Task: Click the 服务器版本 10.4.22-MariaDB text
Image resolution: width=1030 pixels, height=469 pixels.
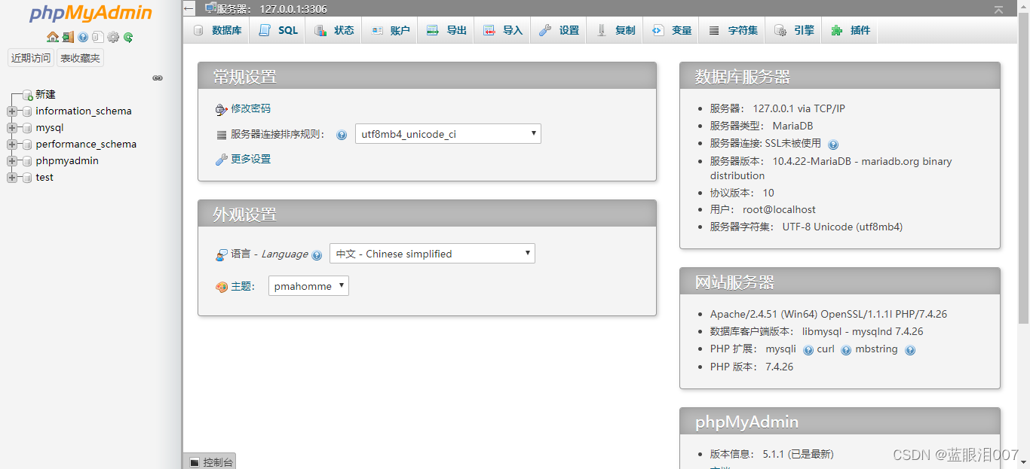Action: pos(831,169)
